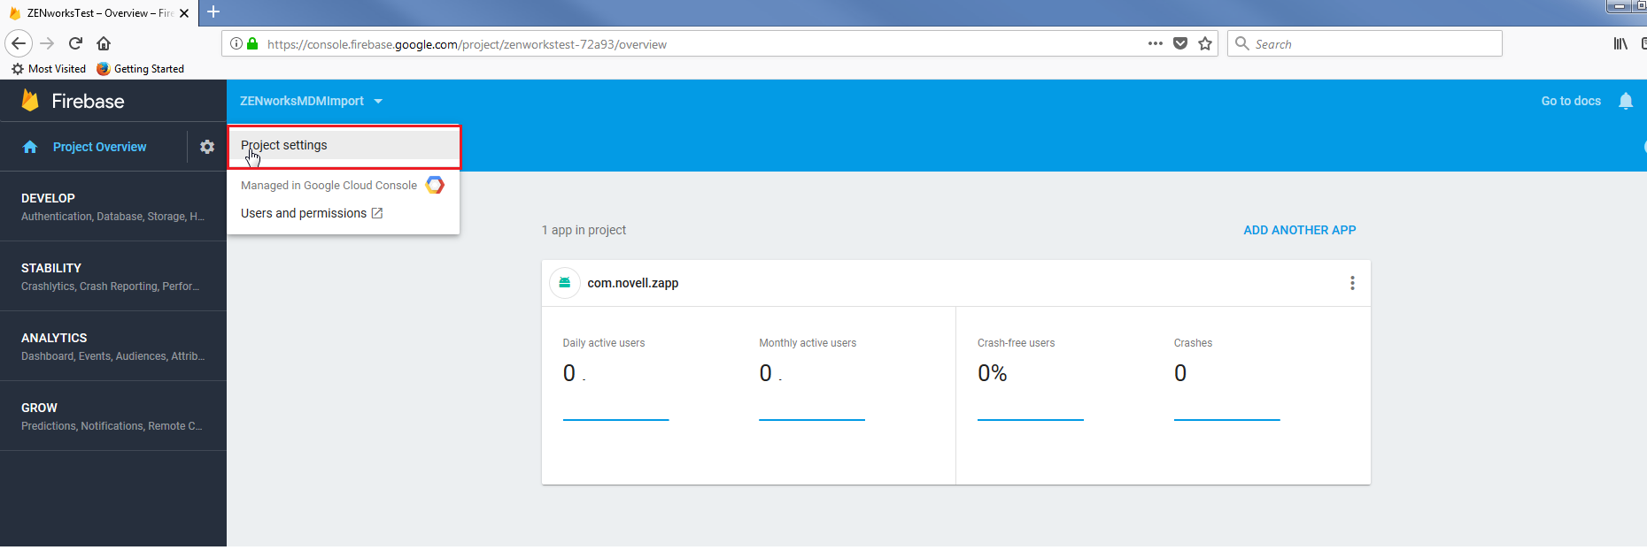Click Managed in Google Cloud Console text
The width and height of the screenshot is (1647, 550).
[329, 185]
